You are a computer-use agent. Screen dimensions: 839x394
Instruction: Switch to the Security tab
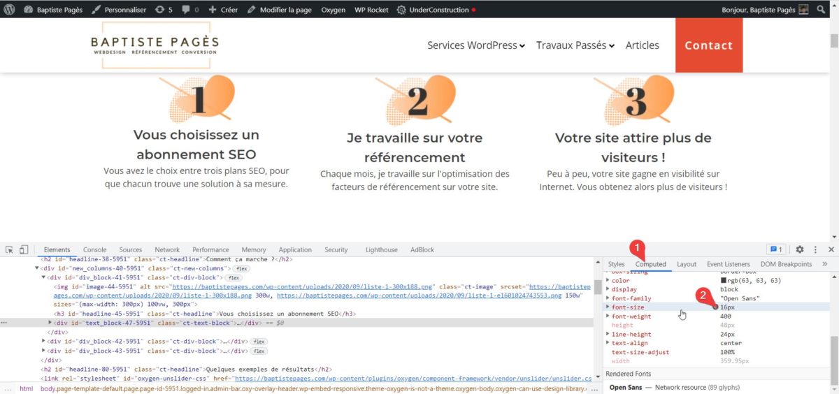336,249
